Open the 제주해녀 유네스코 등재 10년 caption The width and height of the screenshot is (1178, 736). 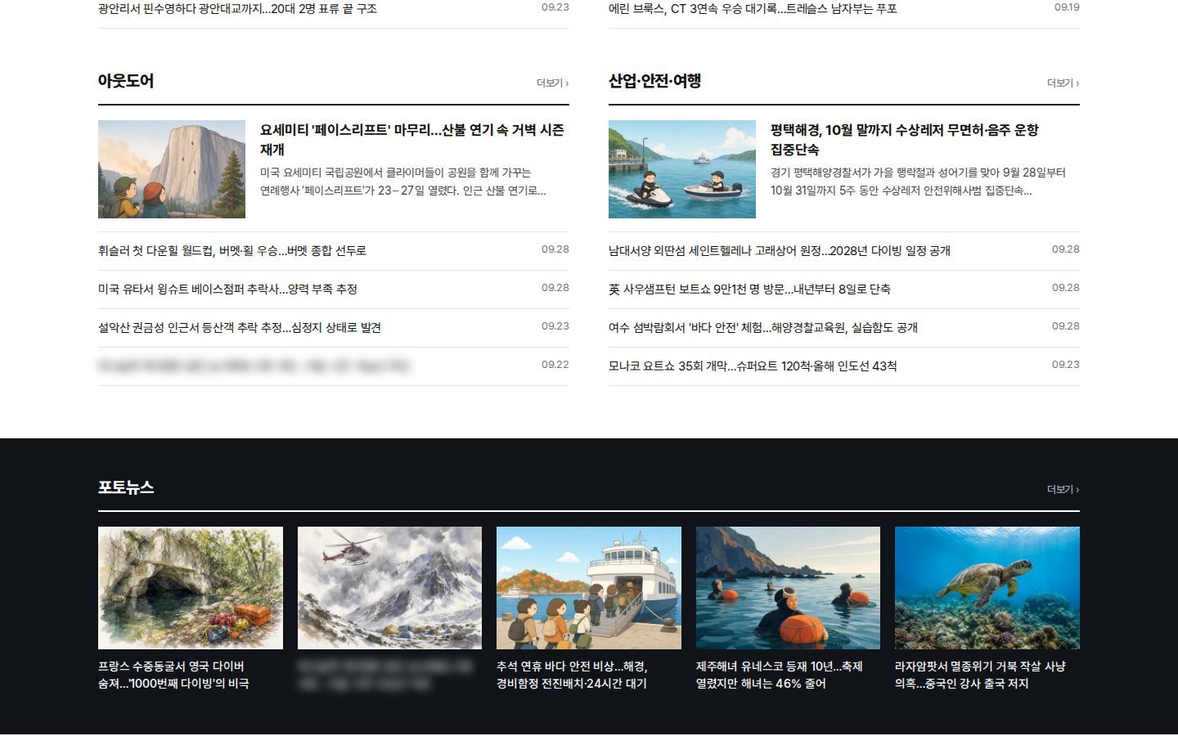point(780,675)
